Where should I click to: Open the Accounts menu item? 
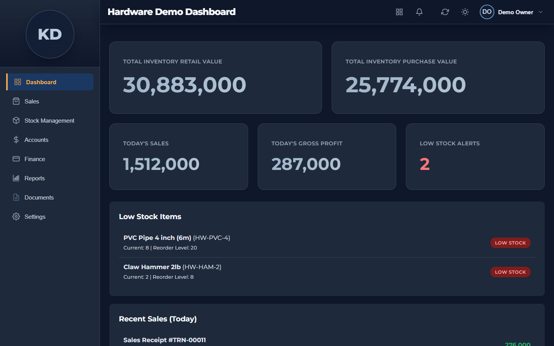tap(50, 140)
